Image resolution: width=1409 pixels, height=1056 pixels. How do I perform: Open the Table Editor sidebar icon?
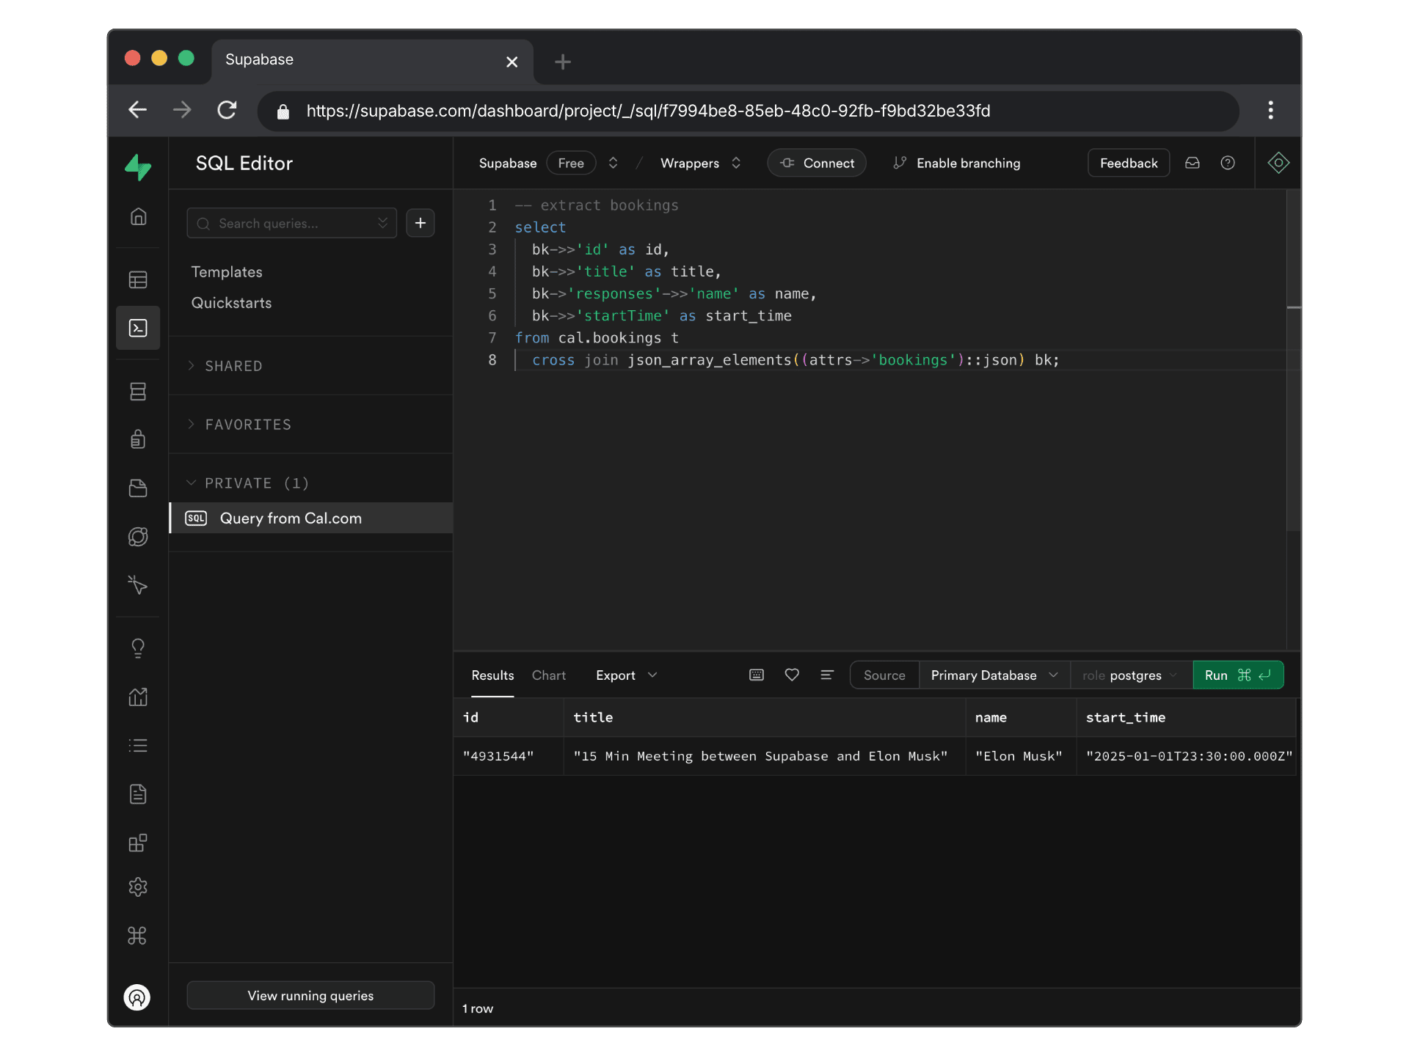click(138, 279)
